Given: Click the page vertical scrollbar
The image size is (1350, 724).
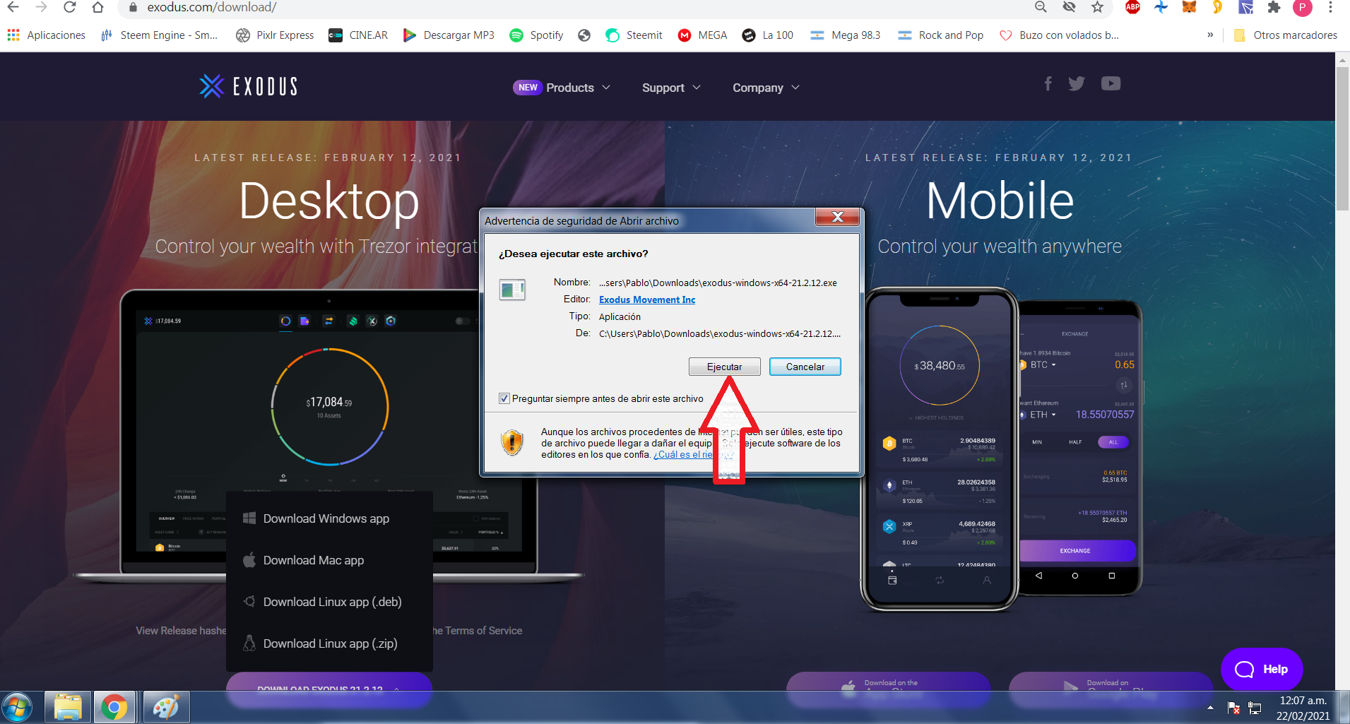Looking at the screenshot, I should coord(1342,138).
